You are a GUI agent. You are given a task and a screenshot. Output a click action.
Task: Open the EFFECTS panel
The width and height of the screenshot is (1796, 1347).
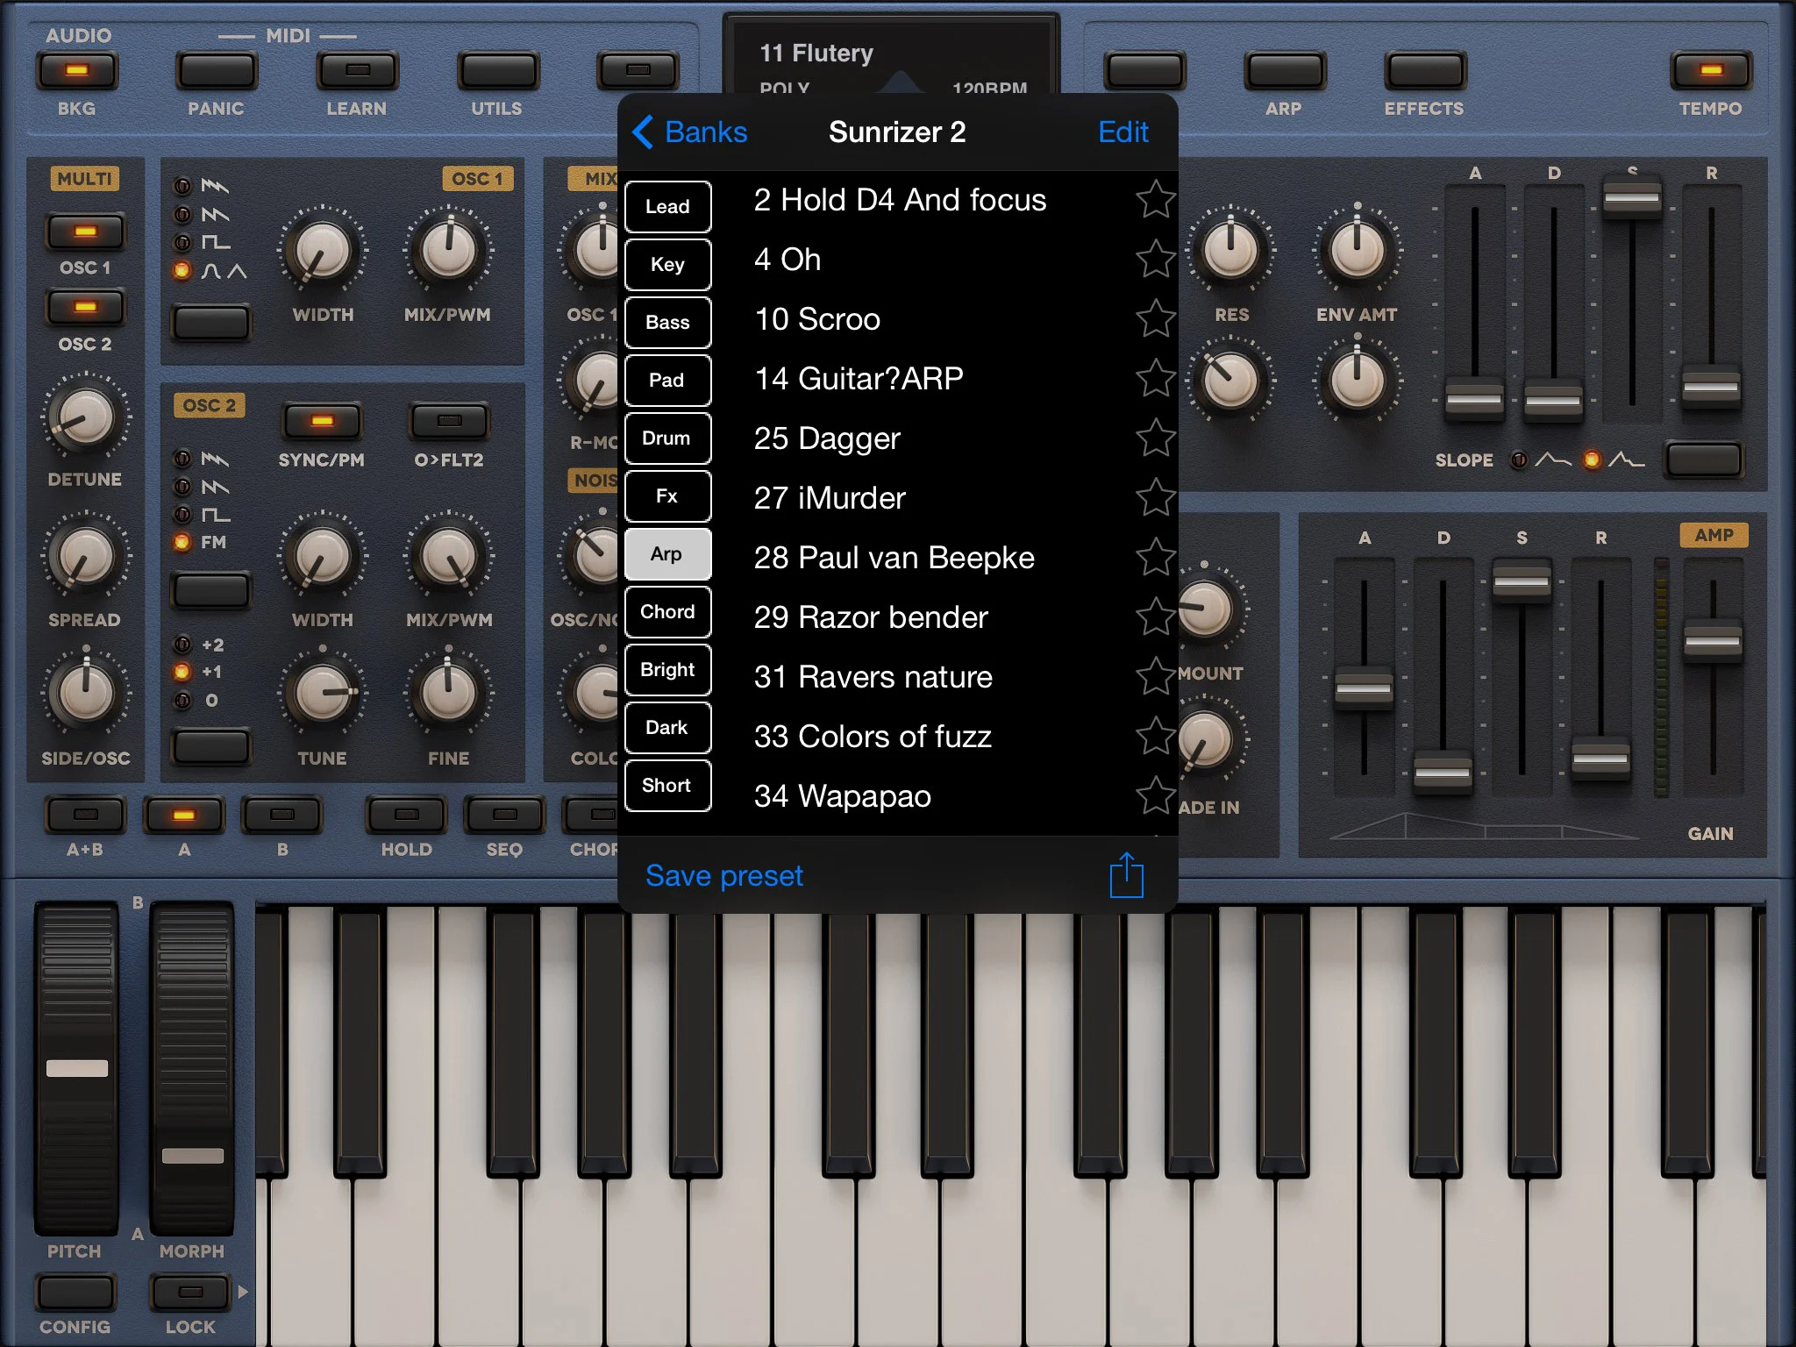(1425, 70)
